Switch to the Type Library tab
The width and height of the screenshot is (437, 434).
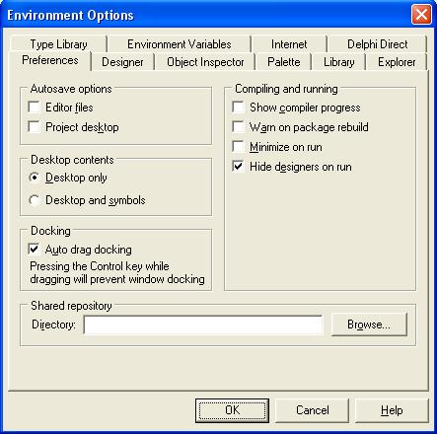[x=58, y=44]
